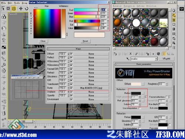Toggle the Displace map checkbox

tap(71, 92)
